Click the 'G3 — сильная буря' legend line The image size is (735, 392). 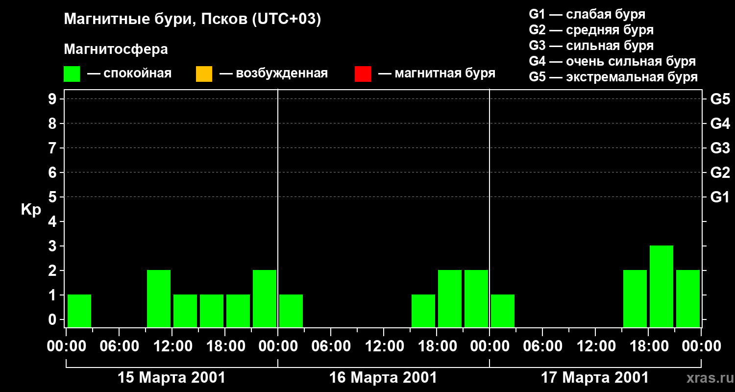(591, 46)
